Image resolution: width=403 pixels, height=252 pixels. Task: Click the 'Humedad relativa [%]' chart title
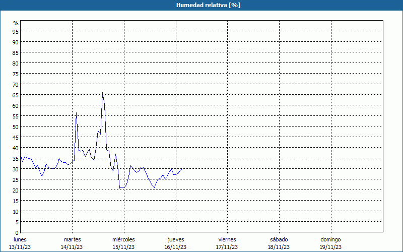point(208,5)
